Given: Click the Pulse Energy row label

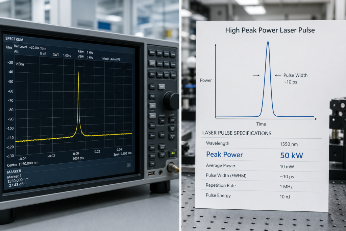Looking at the screenshot, I should [x=218, y=195].
